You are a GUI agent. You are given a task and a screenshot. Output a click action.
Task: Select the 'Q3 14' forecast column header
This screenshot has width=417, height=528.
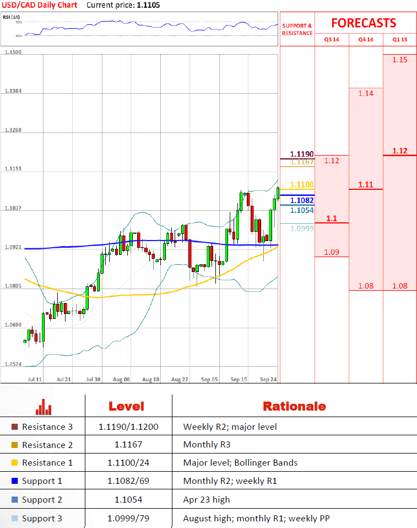[x=332, y=39]
